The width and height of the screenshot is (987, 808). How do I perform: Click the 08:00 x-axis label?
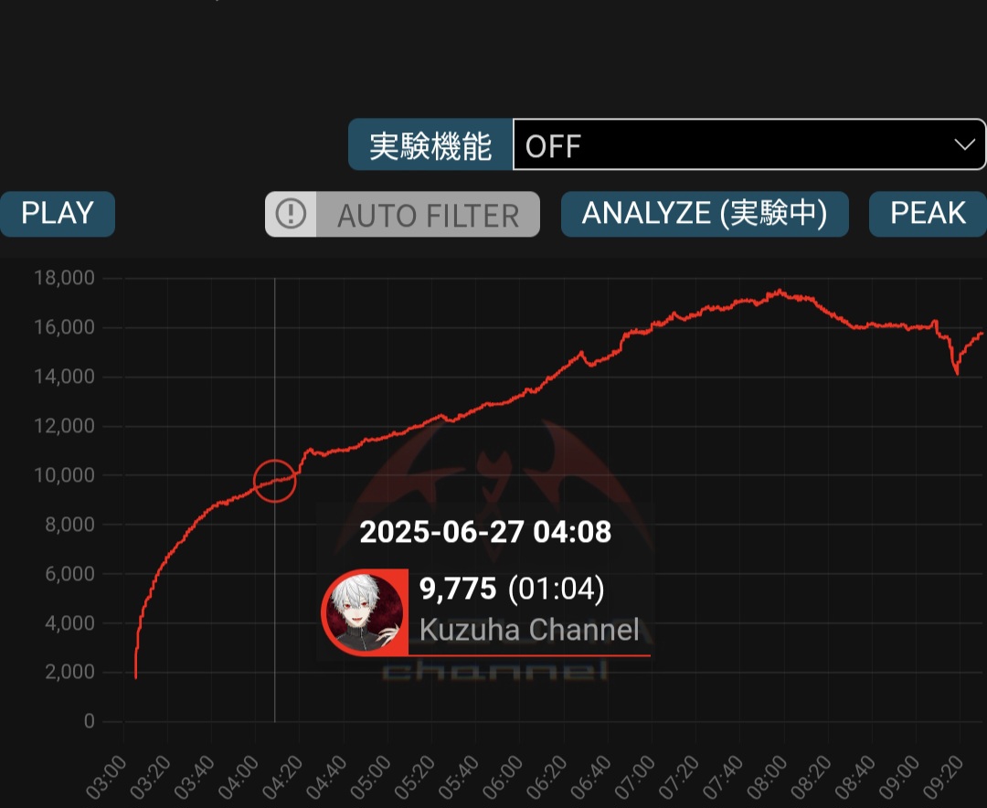pyautogui.click(x=767, y=778)
